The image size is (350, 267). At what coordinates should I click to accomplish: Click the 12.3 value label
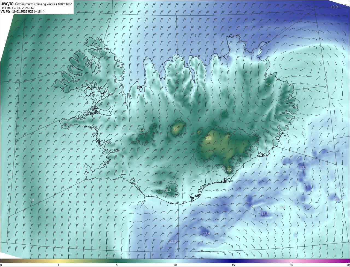pos(173,241)
